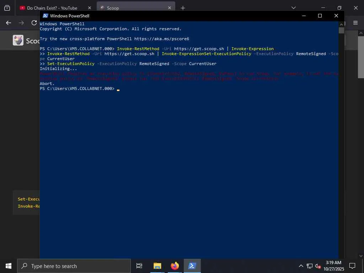This screenshot has height=273, width=364.
Task: Switch to the Scoop browser tab
Action: click(x=136, y=8)
